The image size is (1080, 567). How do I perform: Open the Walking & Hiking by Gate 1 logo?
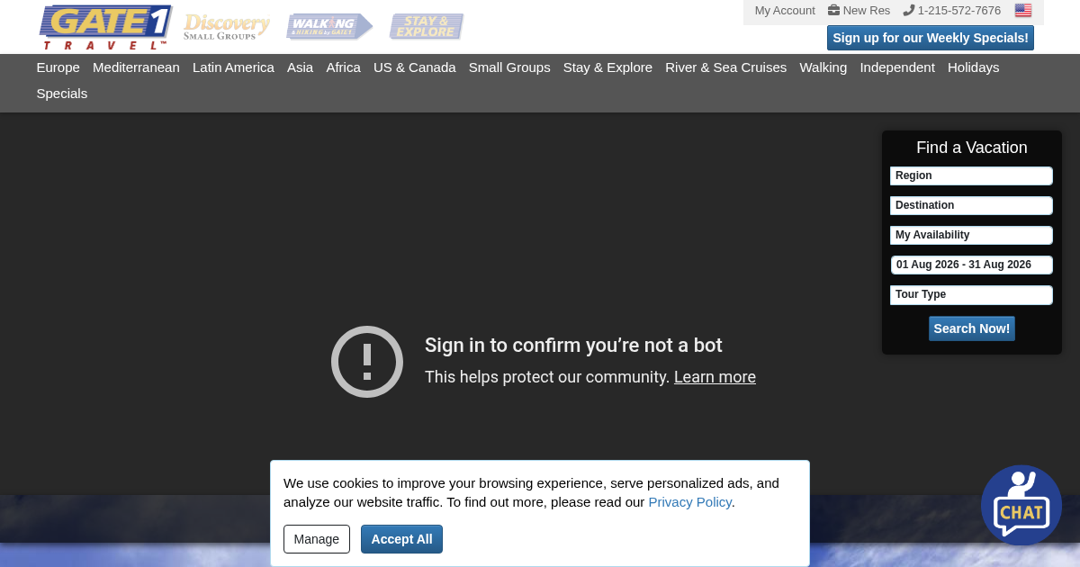click(x=329, y=27)
